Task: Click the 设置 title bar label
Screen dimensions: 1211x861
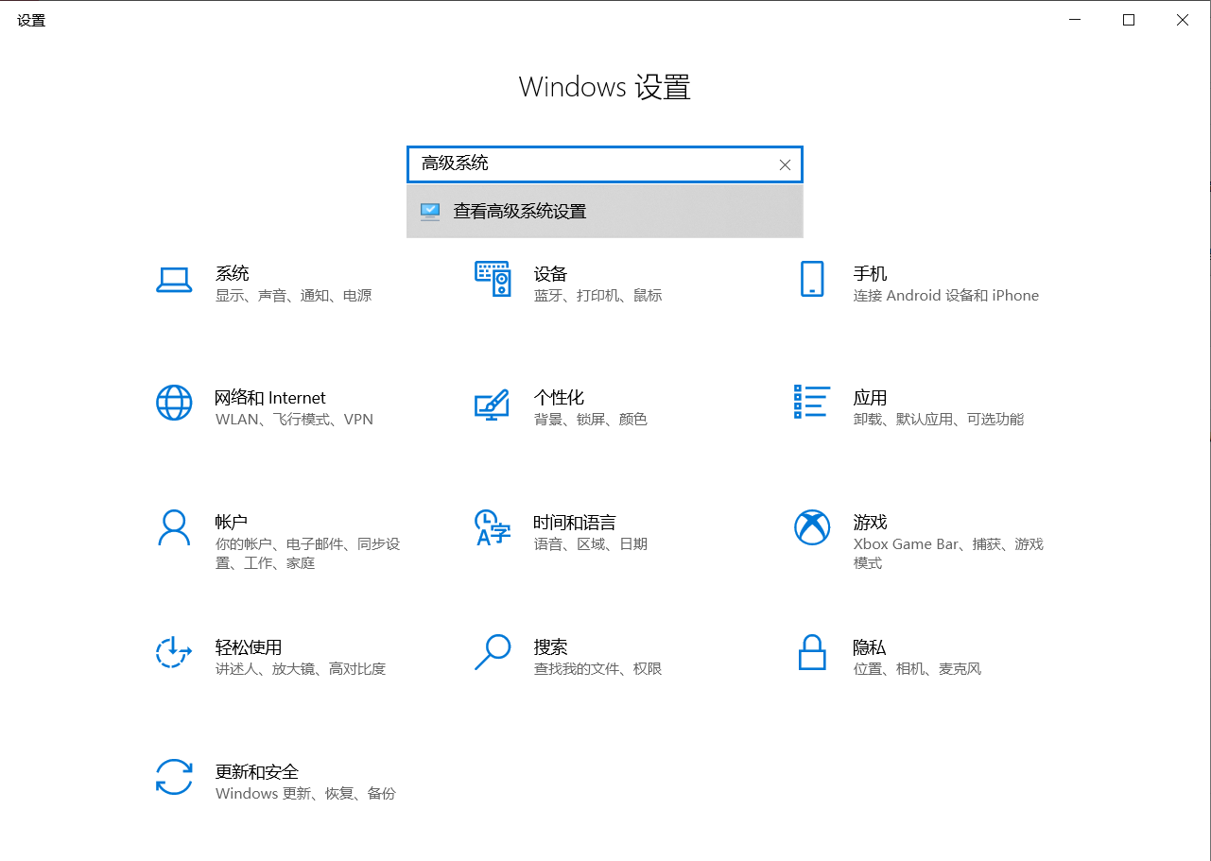Action: pyautogui.click(x=31, y=19)
